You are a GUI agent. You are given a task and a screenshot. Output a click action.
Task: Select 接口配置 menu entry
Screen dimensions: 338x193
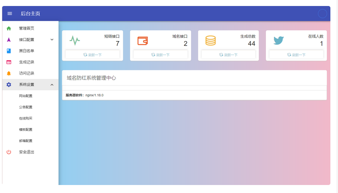(30, 40)
